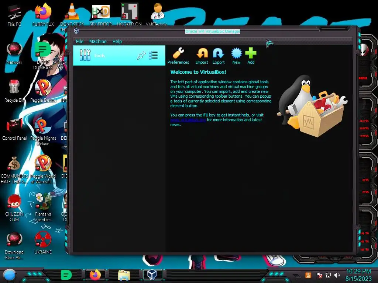Screen dimensions: 378x283
Task: Launch Peggle Deluxe desktop shortcut
Action: tap(43, 91)
